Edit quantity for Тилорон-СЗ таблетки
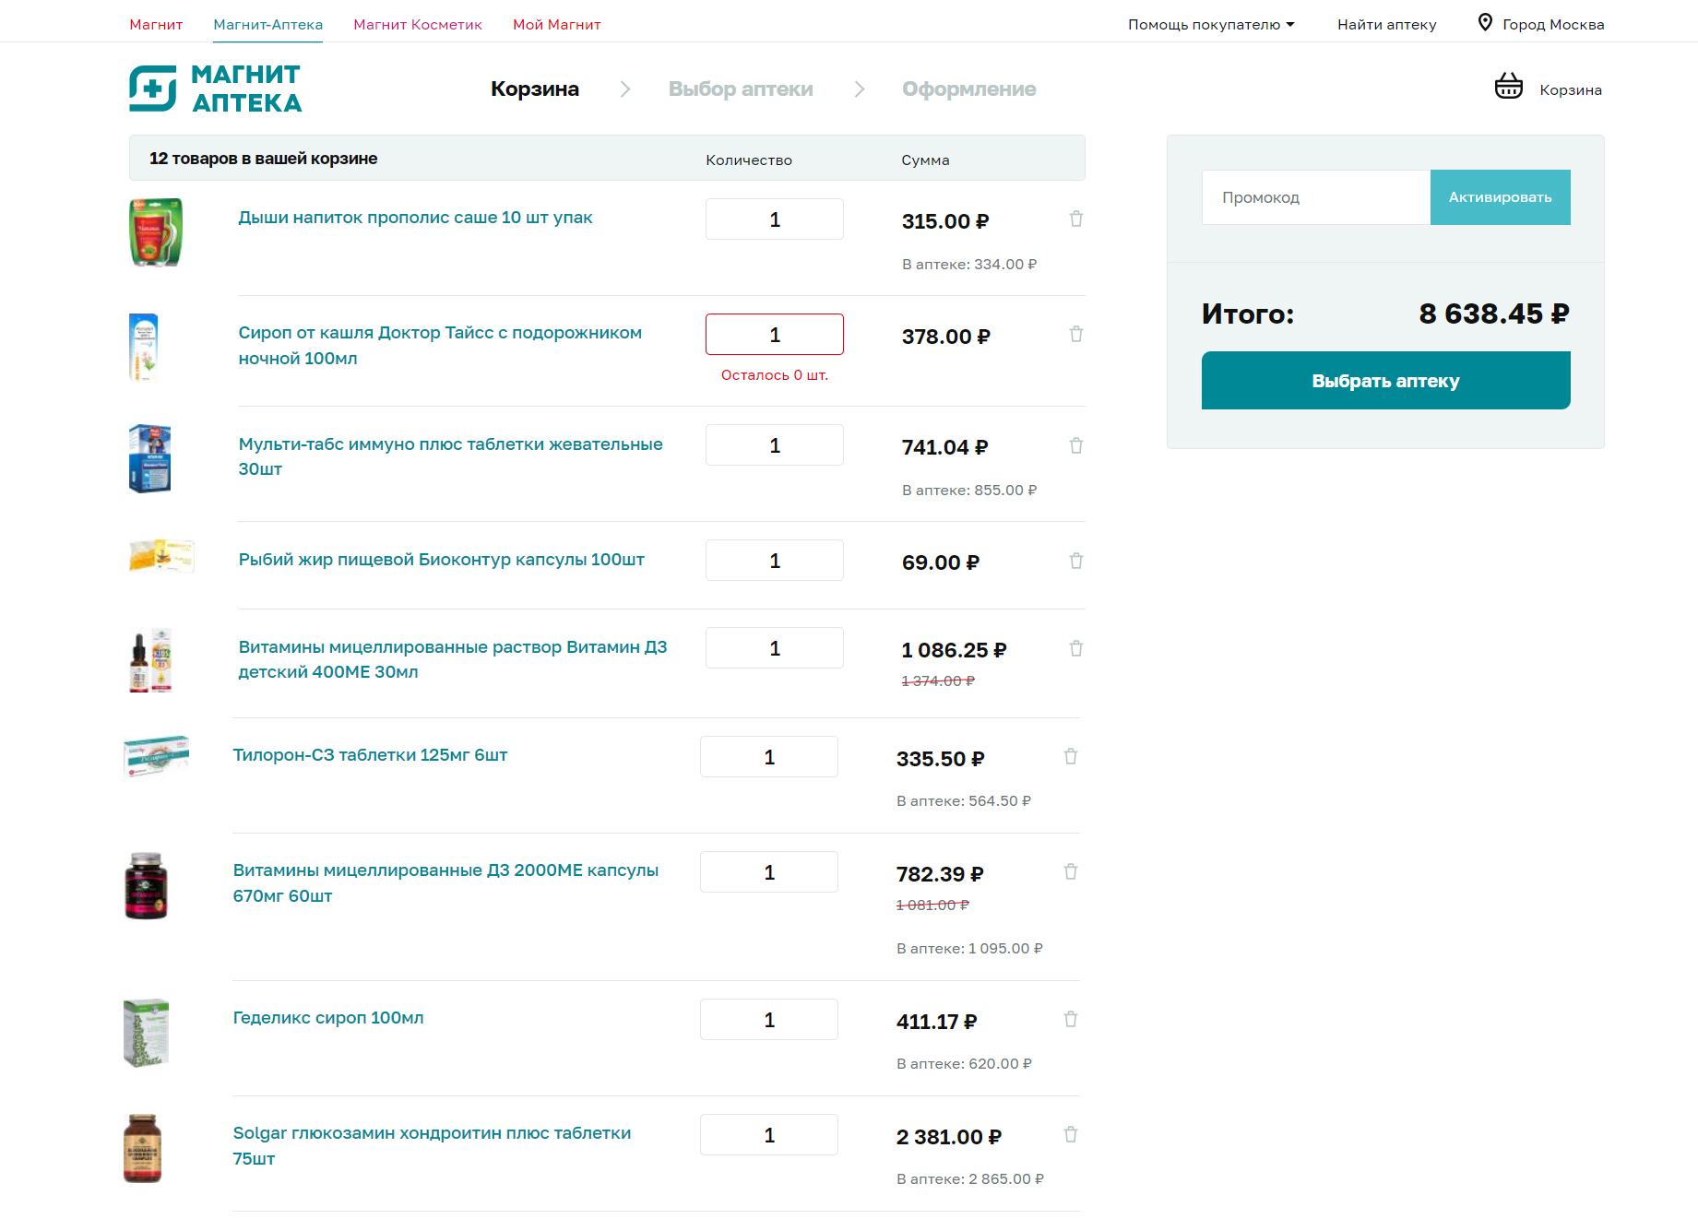The image size is (1698, 1219). click(769, 757)
